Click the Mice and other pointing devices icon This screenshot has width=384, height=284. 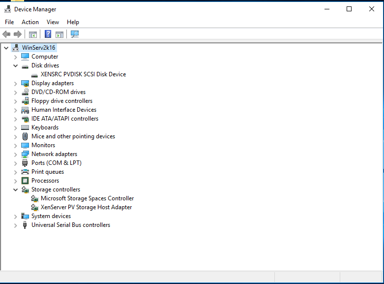pos(25,136)
